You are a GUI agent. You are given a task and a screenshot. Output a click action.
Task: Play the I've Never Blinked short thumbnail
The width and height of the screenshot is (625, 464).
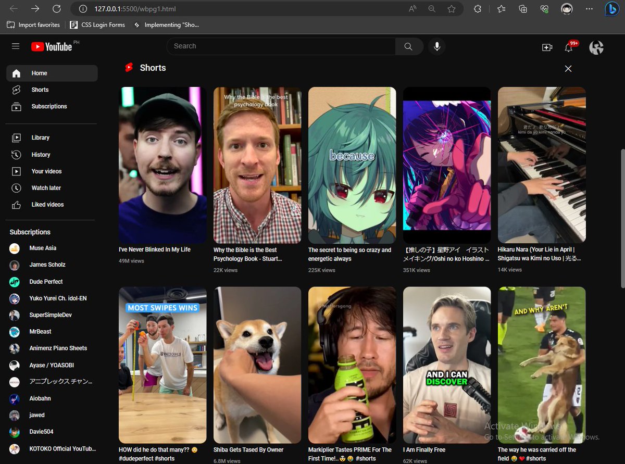pos(162,165)
